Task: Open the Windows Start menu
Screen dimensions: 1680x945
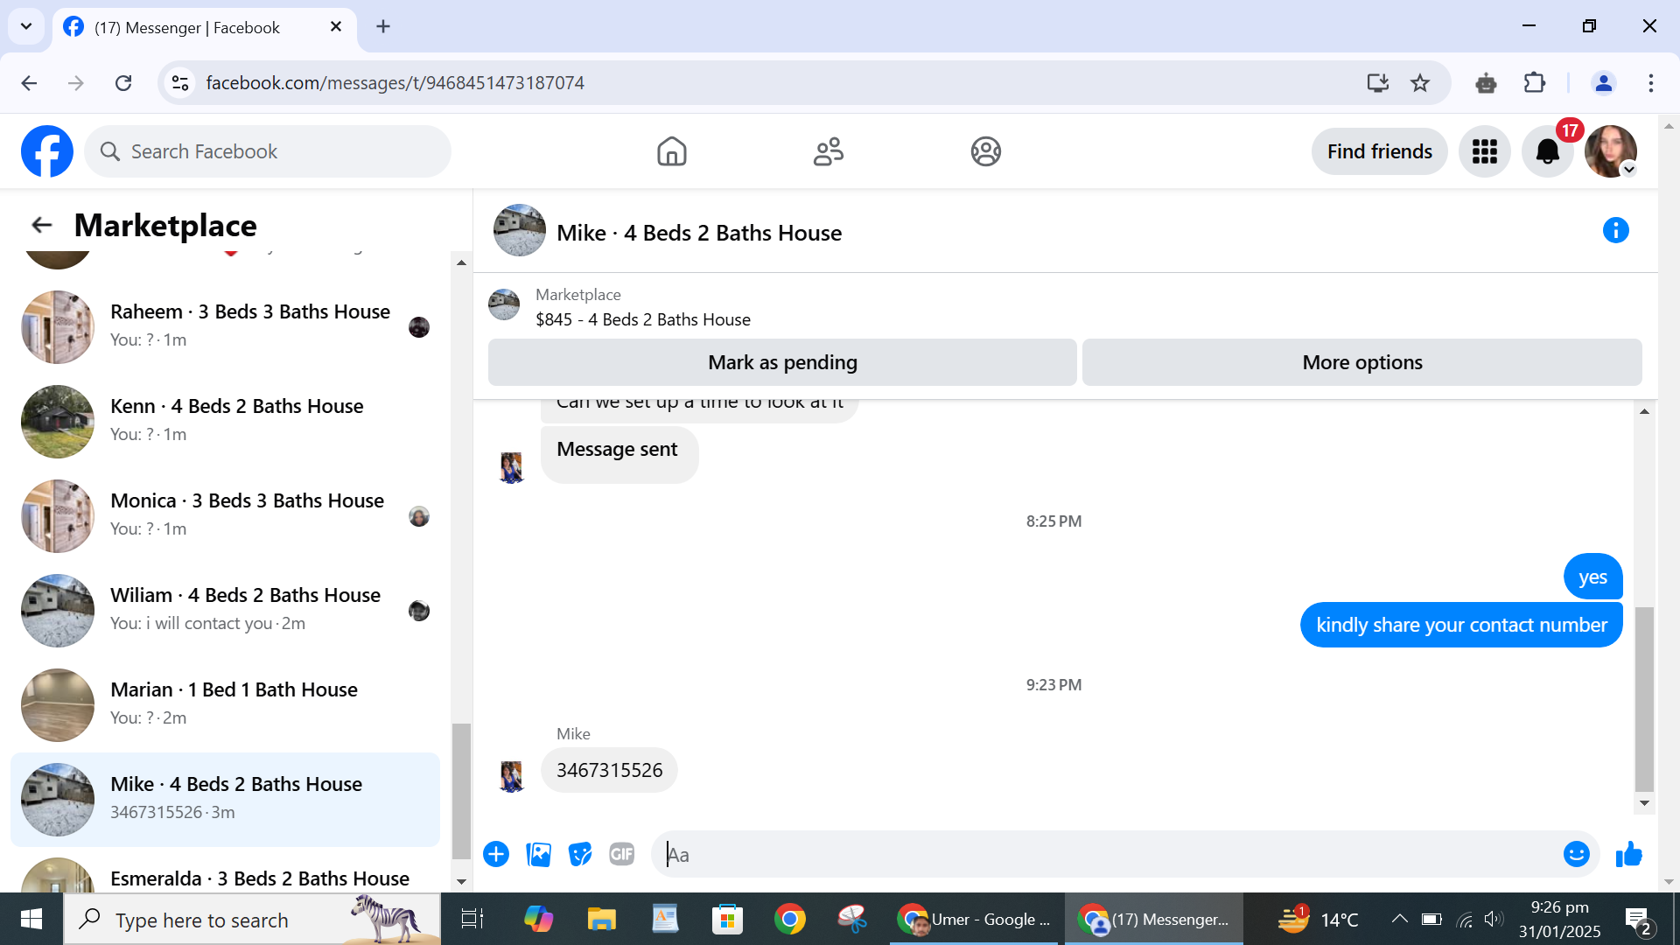Action: (31, 919)
